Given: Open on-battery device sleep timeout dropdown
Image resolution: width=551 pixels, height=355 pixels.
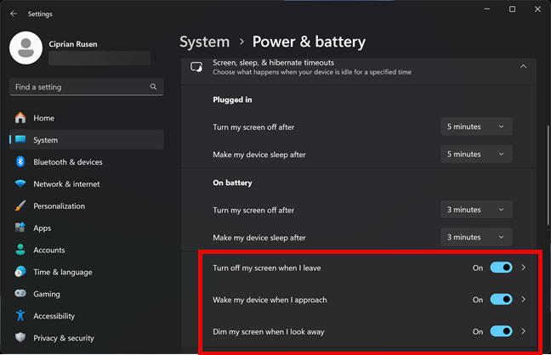Looking at the screenshot, I should point(476,237).
